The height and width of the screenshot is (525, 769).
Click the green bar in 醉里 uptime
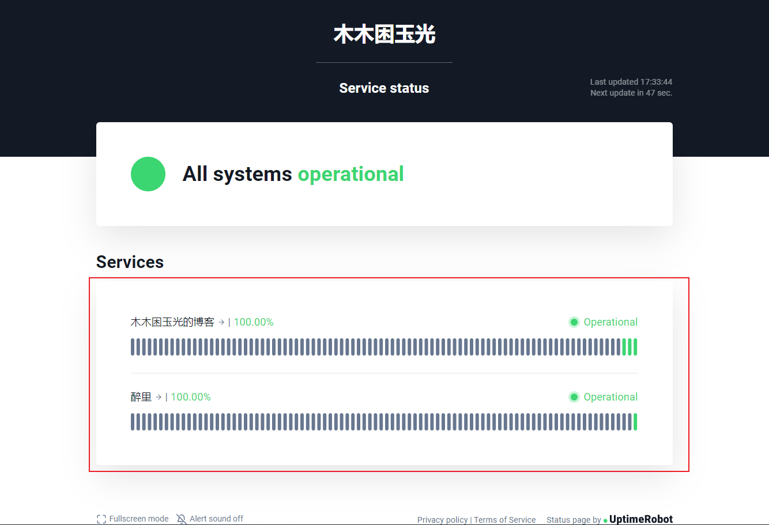click(x=635, y=422)
